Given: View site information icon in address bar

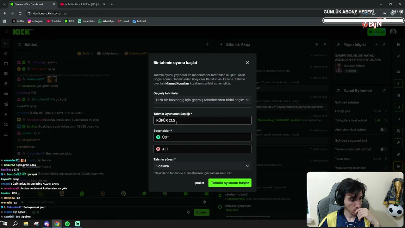Looking at the screenshot, I should (29, 13).
